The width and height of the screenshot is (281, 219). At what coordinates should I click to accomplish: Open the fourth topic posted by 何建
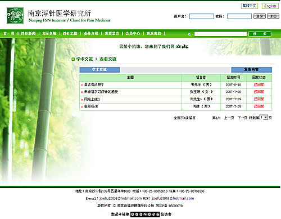pyautogui.click(x=91, y=106)
